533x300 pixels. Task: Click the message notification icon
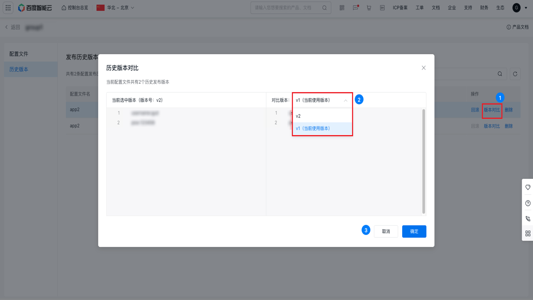coord(356,7)
